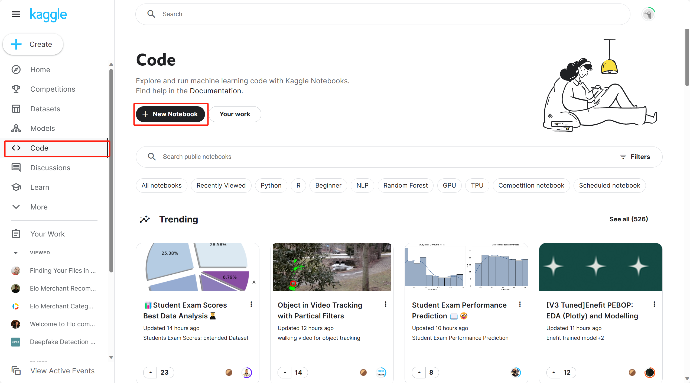Open the hamburger menu icon
The image size is (690, 383).
(x=16, y=14)
